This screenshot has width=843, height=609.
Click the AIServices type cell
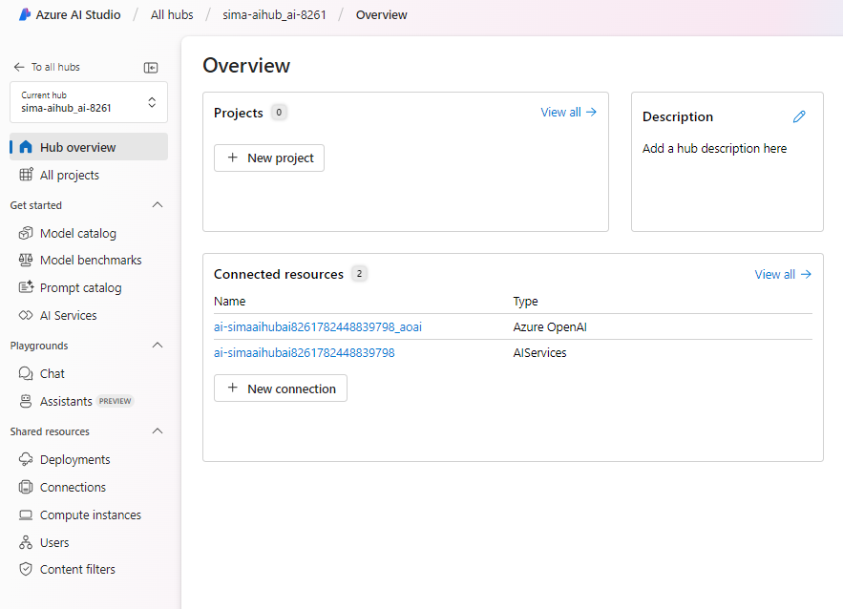[x=539, y=352]
